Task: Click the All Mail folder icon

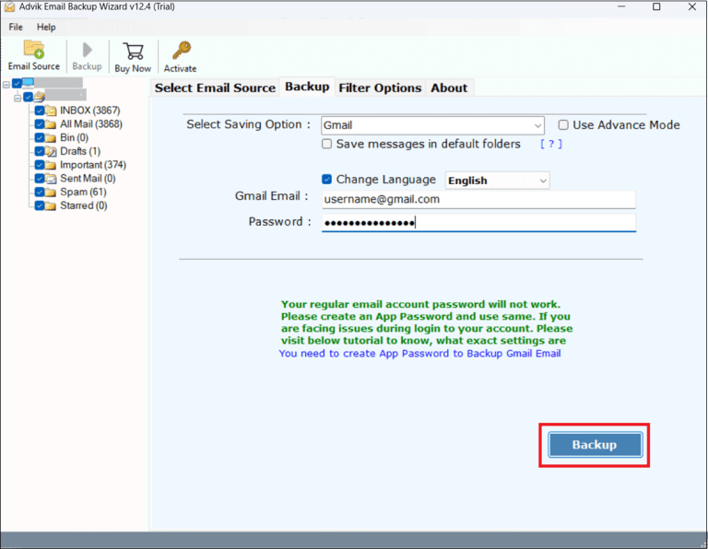Action: pos(51,124)
